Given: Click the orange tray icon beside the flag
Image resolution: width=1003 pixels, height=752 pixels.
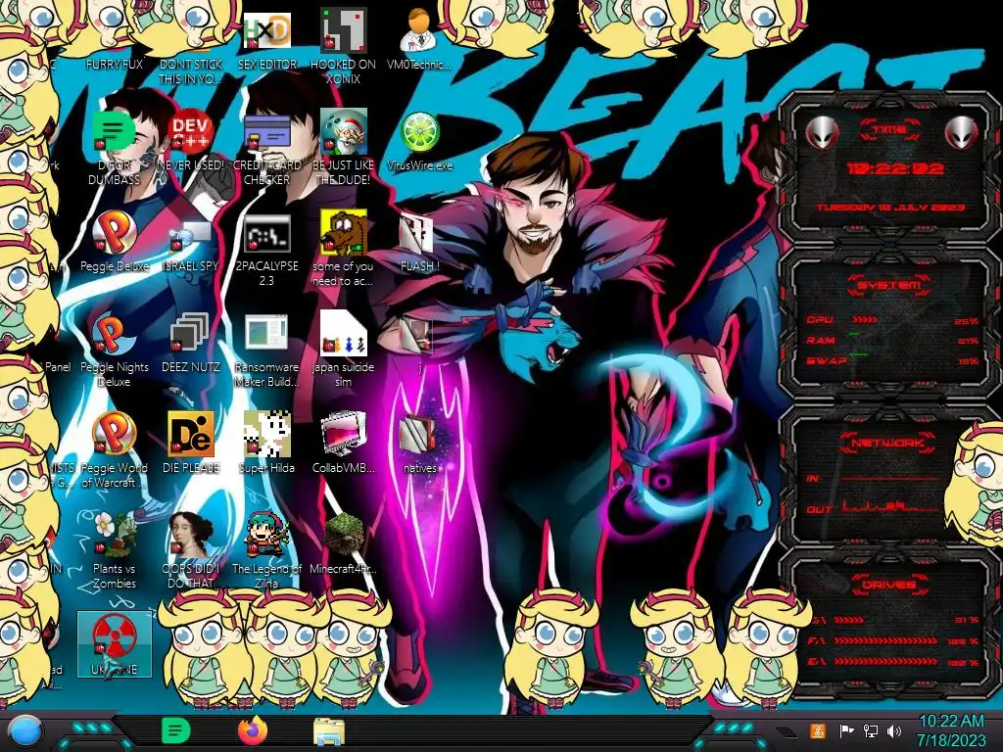Looking at the screenshot, I should pos(818,731).
